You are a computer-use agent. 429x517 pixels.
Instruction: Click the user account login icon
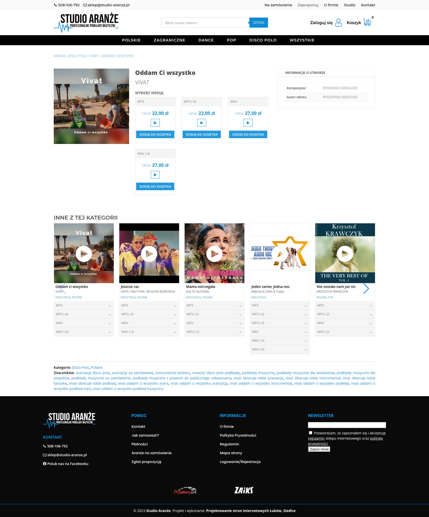(338, 23)
